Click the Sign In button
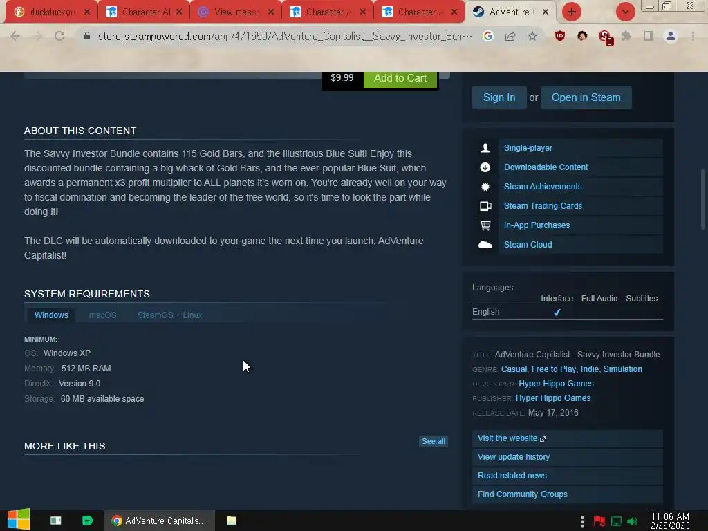The width and height of the screenshot is (708, 531). pos(499,97)
